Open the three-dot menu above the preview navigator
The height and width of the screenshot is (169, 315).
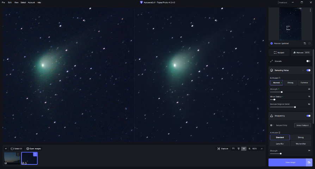[x=310, y=11]
